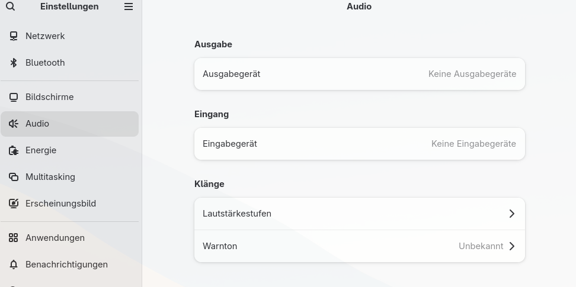The height and width of the screenshot is (287, 576).
Task: Click the Multitasking windows icon
Action: (x=14, y=177)
